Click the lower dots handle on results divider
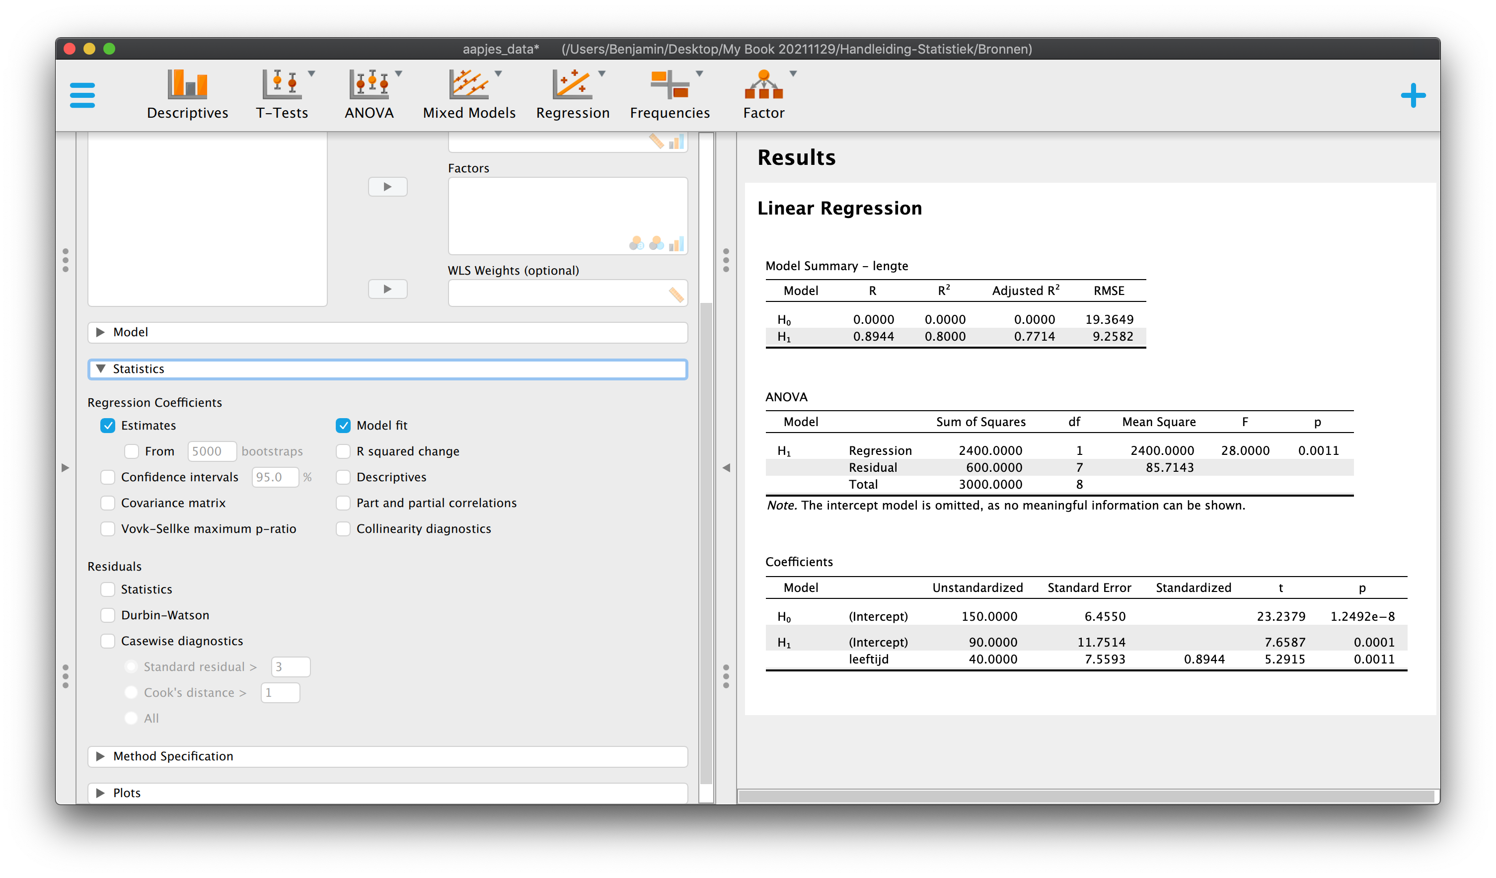The height and width of the screenshot is (878, 1496). point(726,676)
